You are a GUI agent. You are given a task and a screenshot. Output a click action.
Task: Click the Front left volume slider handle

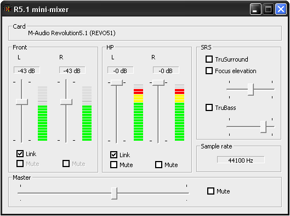[x=22, y=102]
